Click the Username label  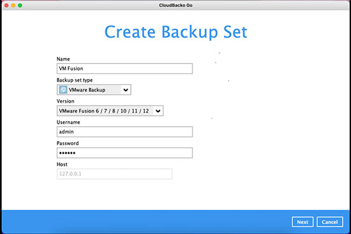point(68,122)
